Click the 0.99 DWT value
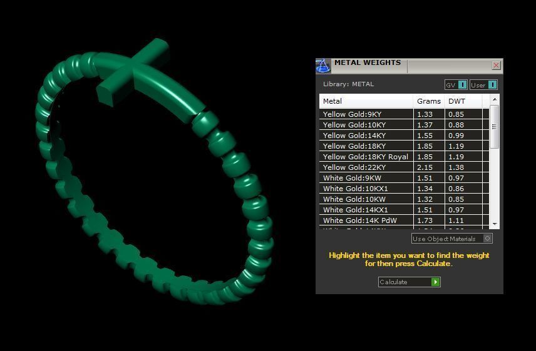 coord(456,136)
